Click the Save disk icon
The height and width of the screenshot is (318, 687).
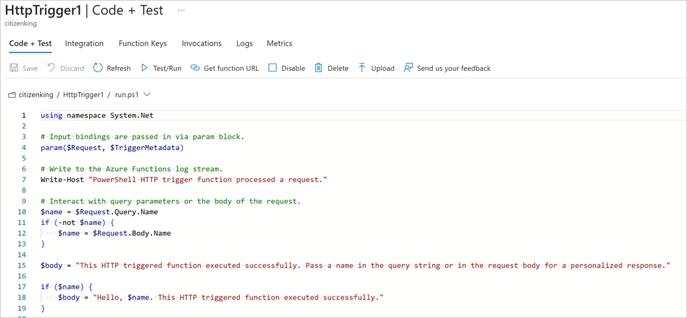[14, 68]
